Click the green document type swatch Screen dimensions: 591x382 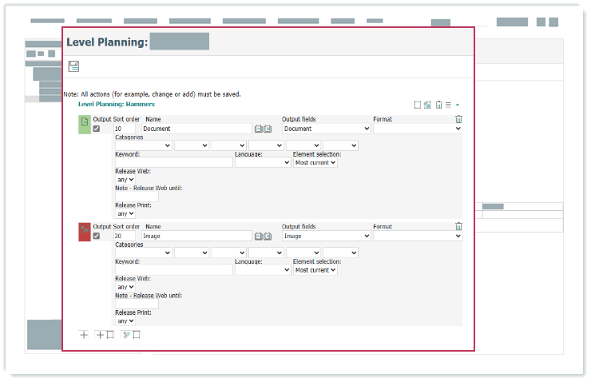84,124
